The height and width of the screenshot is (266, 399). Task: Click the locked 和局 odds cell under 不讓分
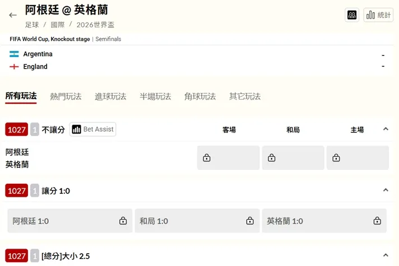coord(293,158)
